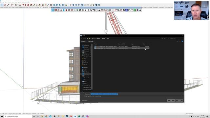The height and width of the screenshot is (118, 210).
Task: Activate the Move tool with red arrows
Action: 26,5
